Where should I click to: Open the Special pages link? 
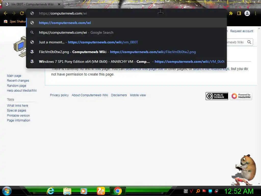[x=17, y=110]
